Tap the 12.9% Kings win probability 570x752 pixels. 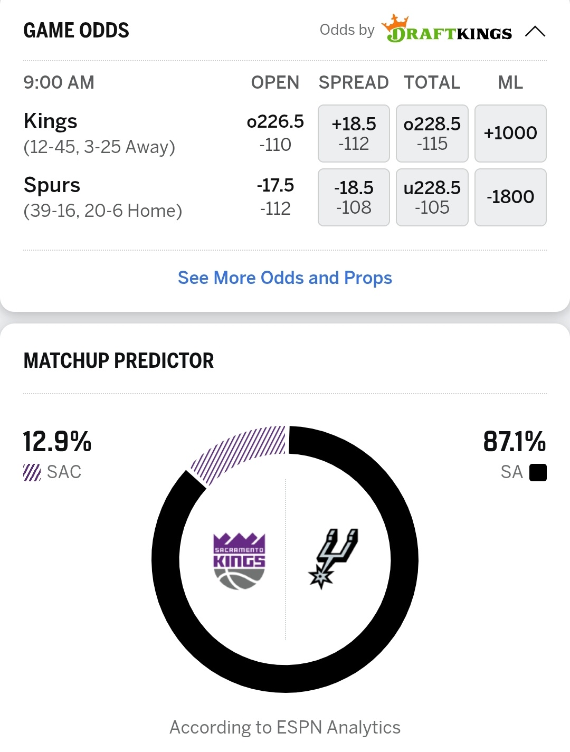[57, 442]
